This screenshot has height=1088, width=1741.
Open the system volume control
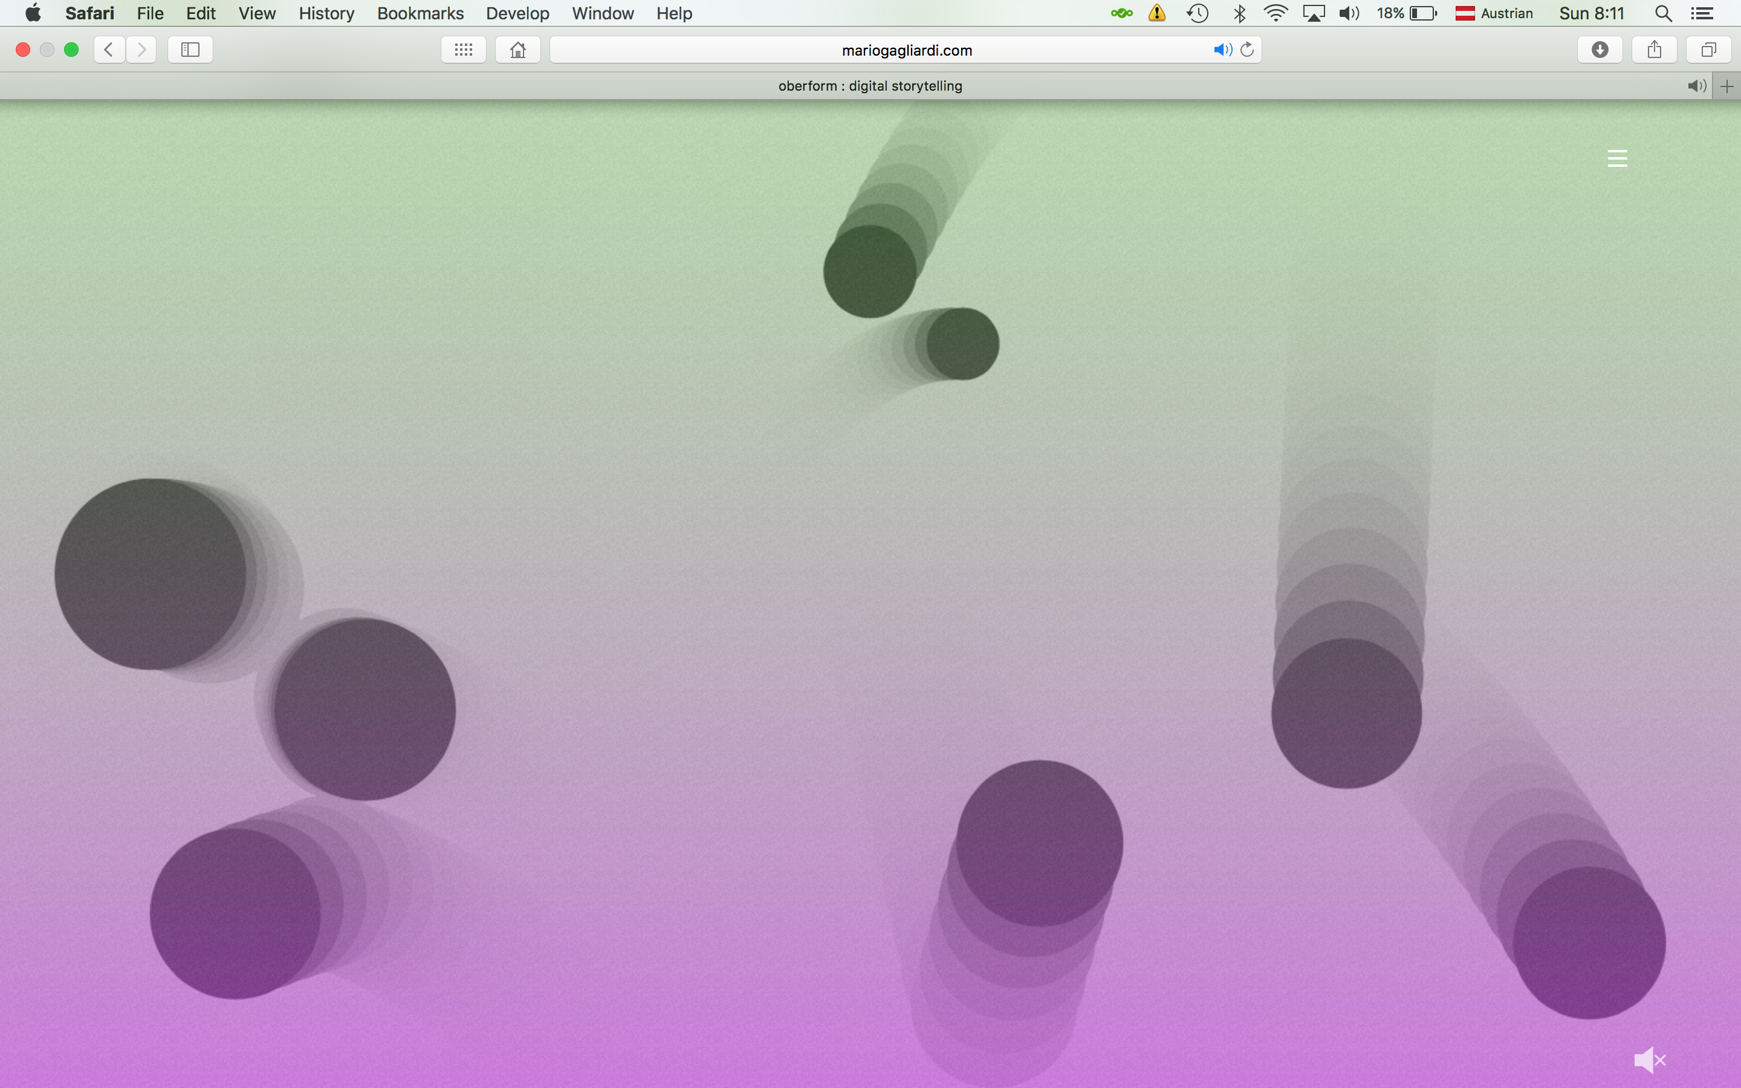[1349, 13]
